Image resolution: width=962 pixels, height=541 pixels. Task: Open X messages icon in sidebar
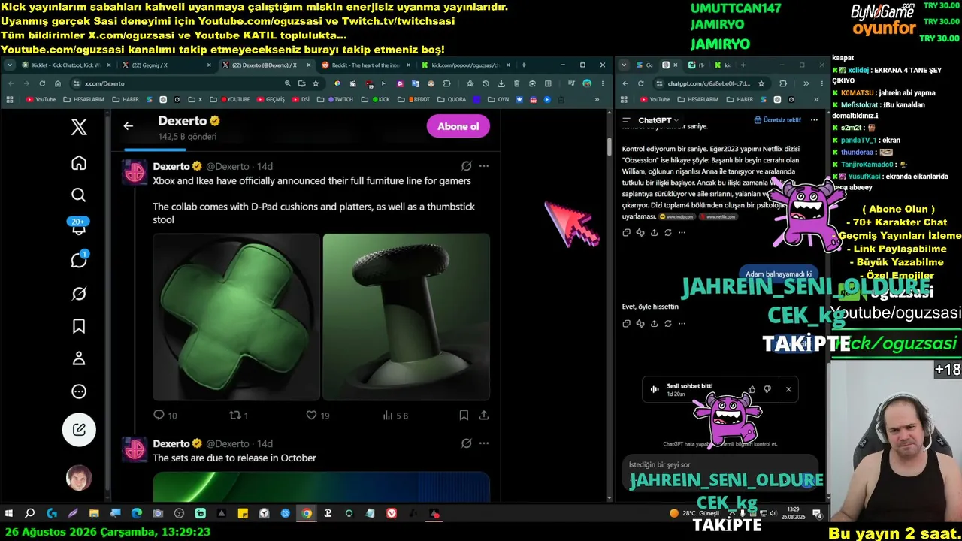click(79, 260)
